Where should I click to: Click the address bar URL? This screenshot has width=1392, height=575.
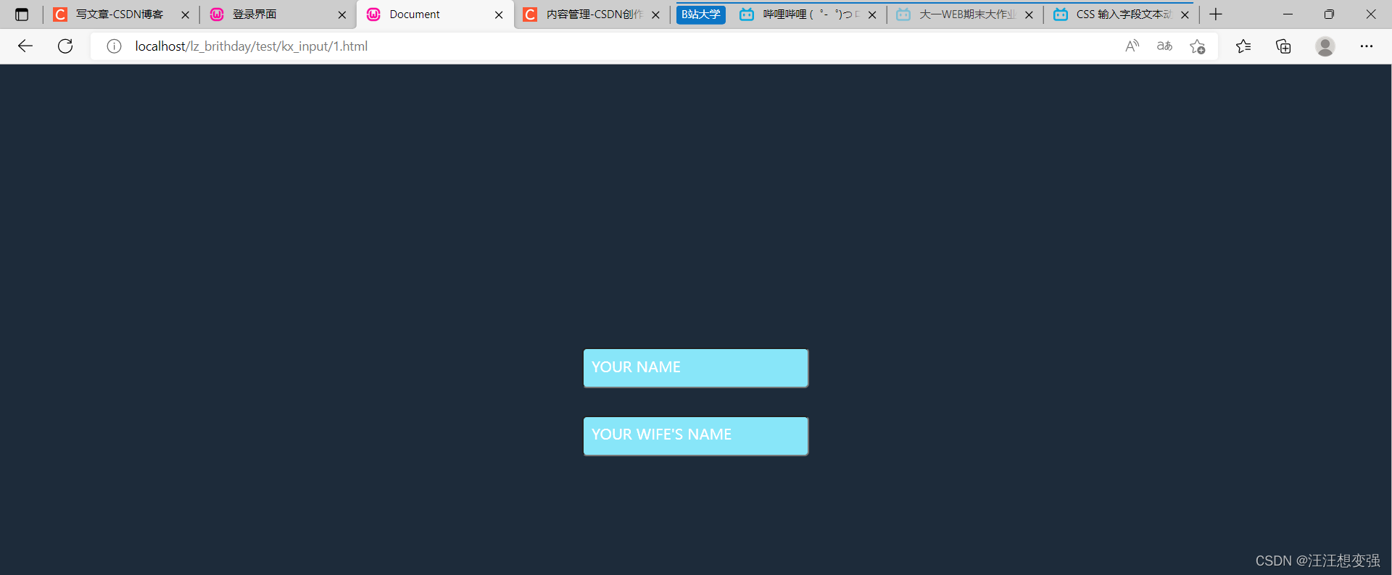(x=251, y=46)
